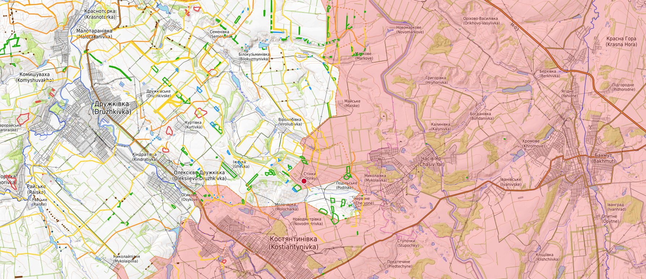This screenshot has height=279, width=646.
Task: Select the Оріхово-Василівка (Orikhovo-Vasylivka) label
Action: click(481, 21)
